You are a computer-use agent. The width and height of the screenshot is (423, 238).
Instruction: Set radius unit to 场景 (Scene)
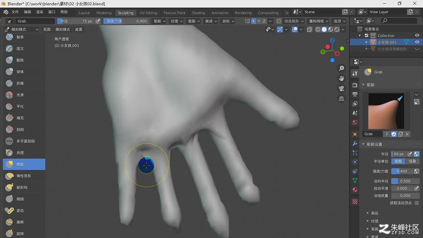tap(412, 161)
